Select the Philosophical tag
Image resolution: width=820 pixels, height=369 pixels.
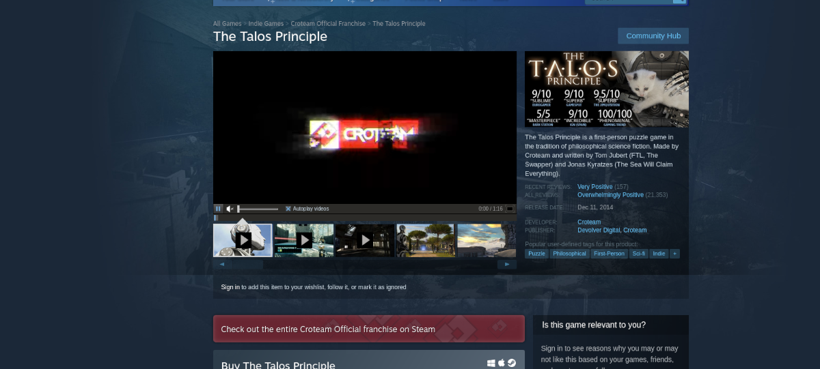[x=570, y=254]
